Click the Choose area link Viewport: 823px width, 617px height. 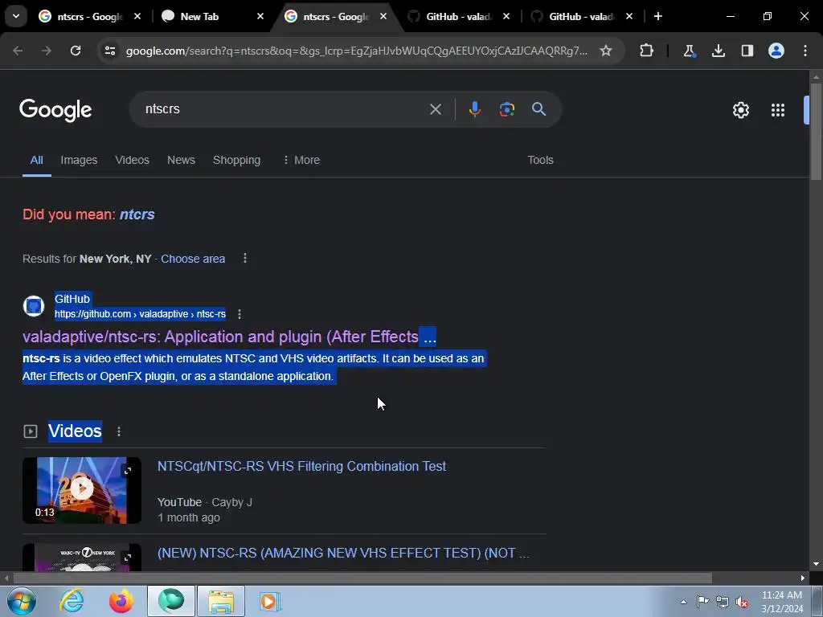tap(193, 259)
